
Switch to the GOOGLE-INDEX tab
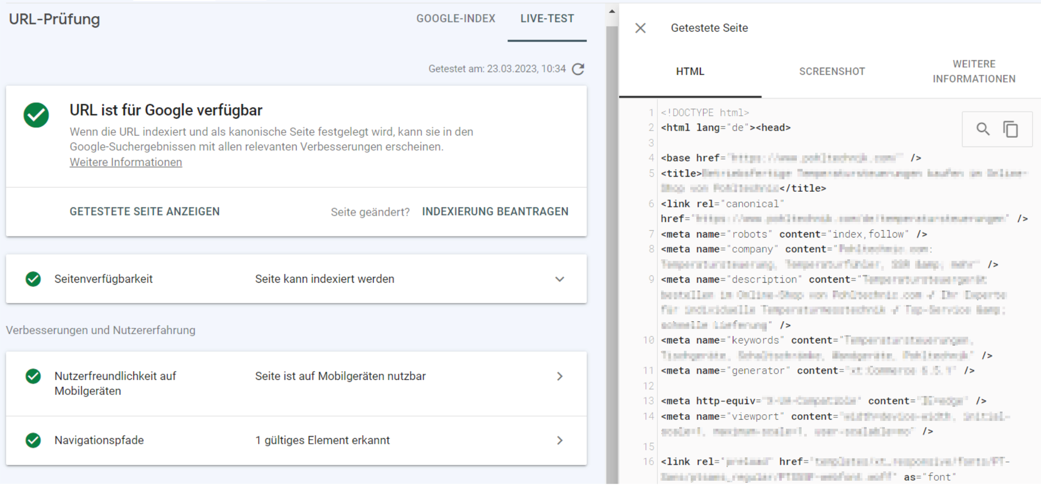tap(455, 19)
